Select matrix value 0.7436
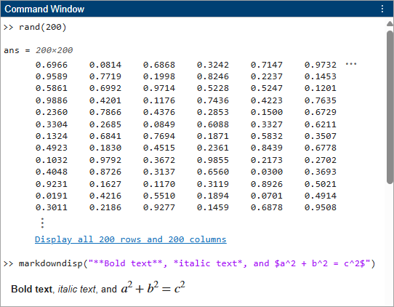The image size is (394, 307). [x=213, y=100]
